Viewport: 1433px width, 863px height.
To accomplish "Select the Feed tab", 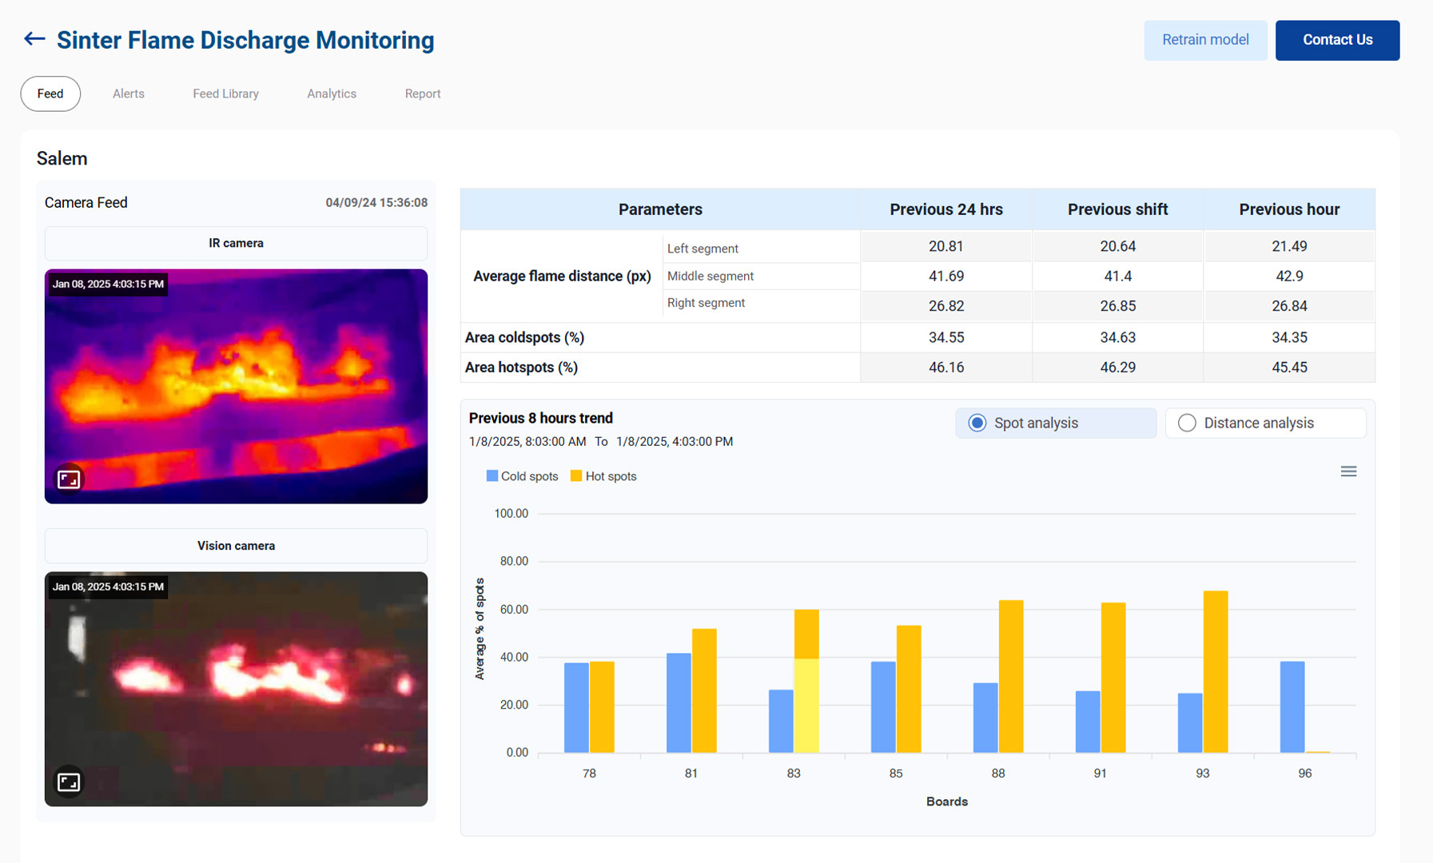I will click(50, 93).
